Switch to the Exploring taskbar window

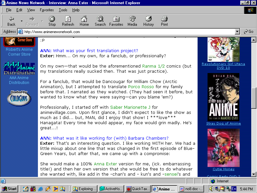pos(85,189)
